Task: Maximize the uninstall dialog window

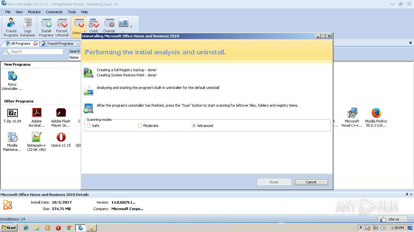Action: pyautogui.click(x=323, y=36)
